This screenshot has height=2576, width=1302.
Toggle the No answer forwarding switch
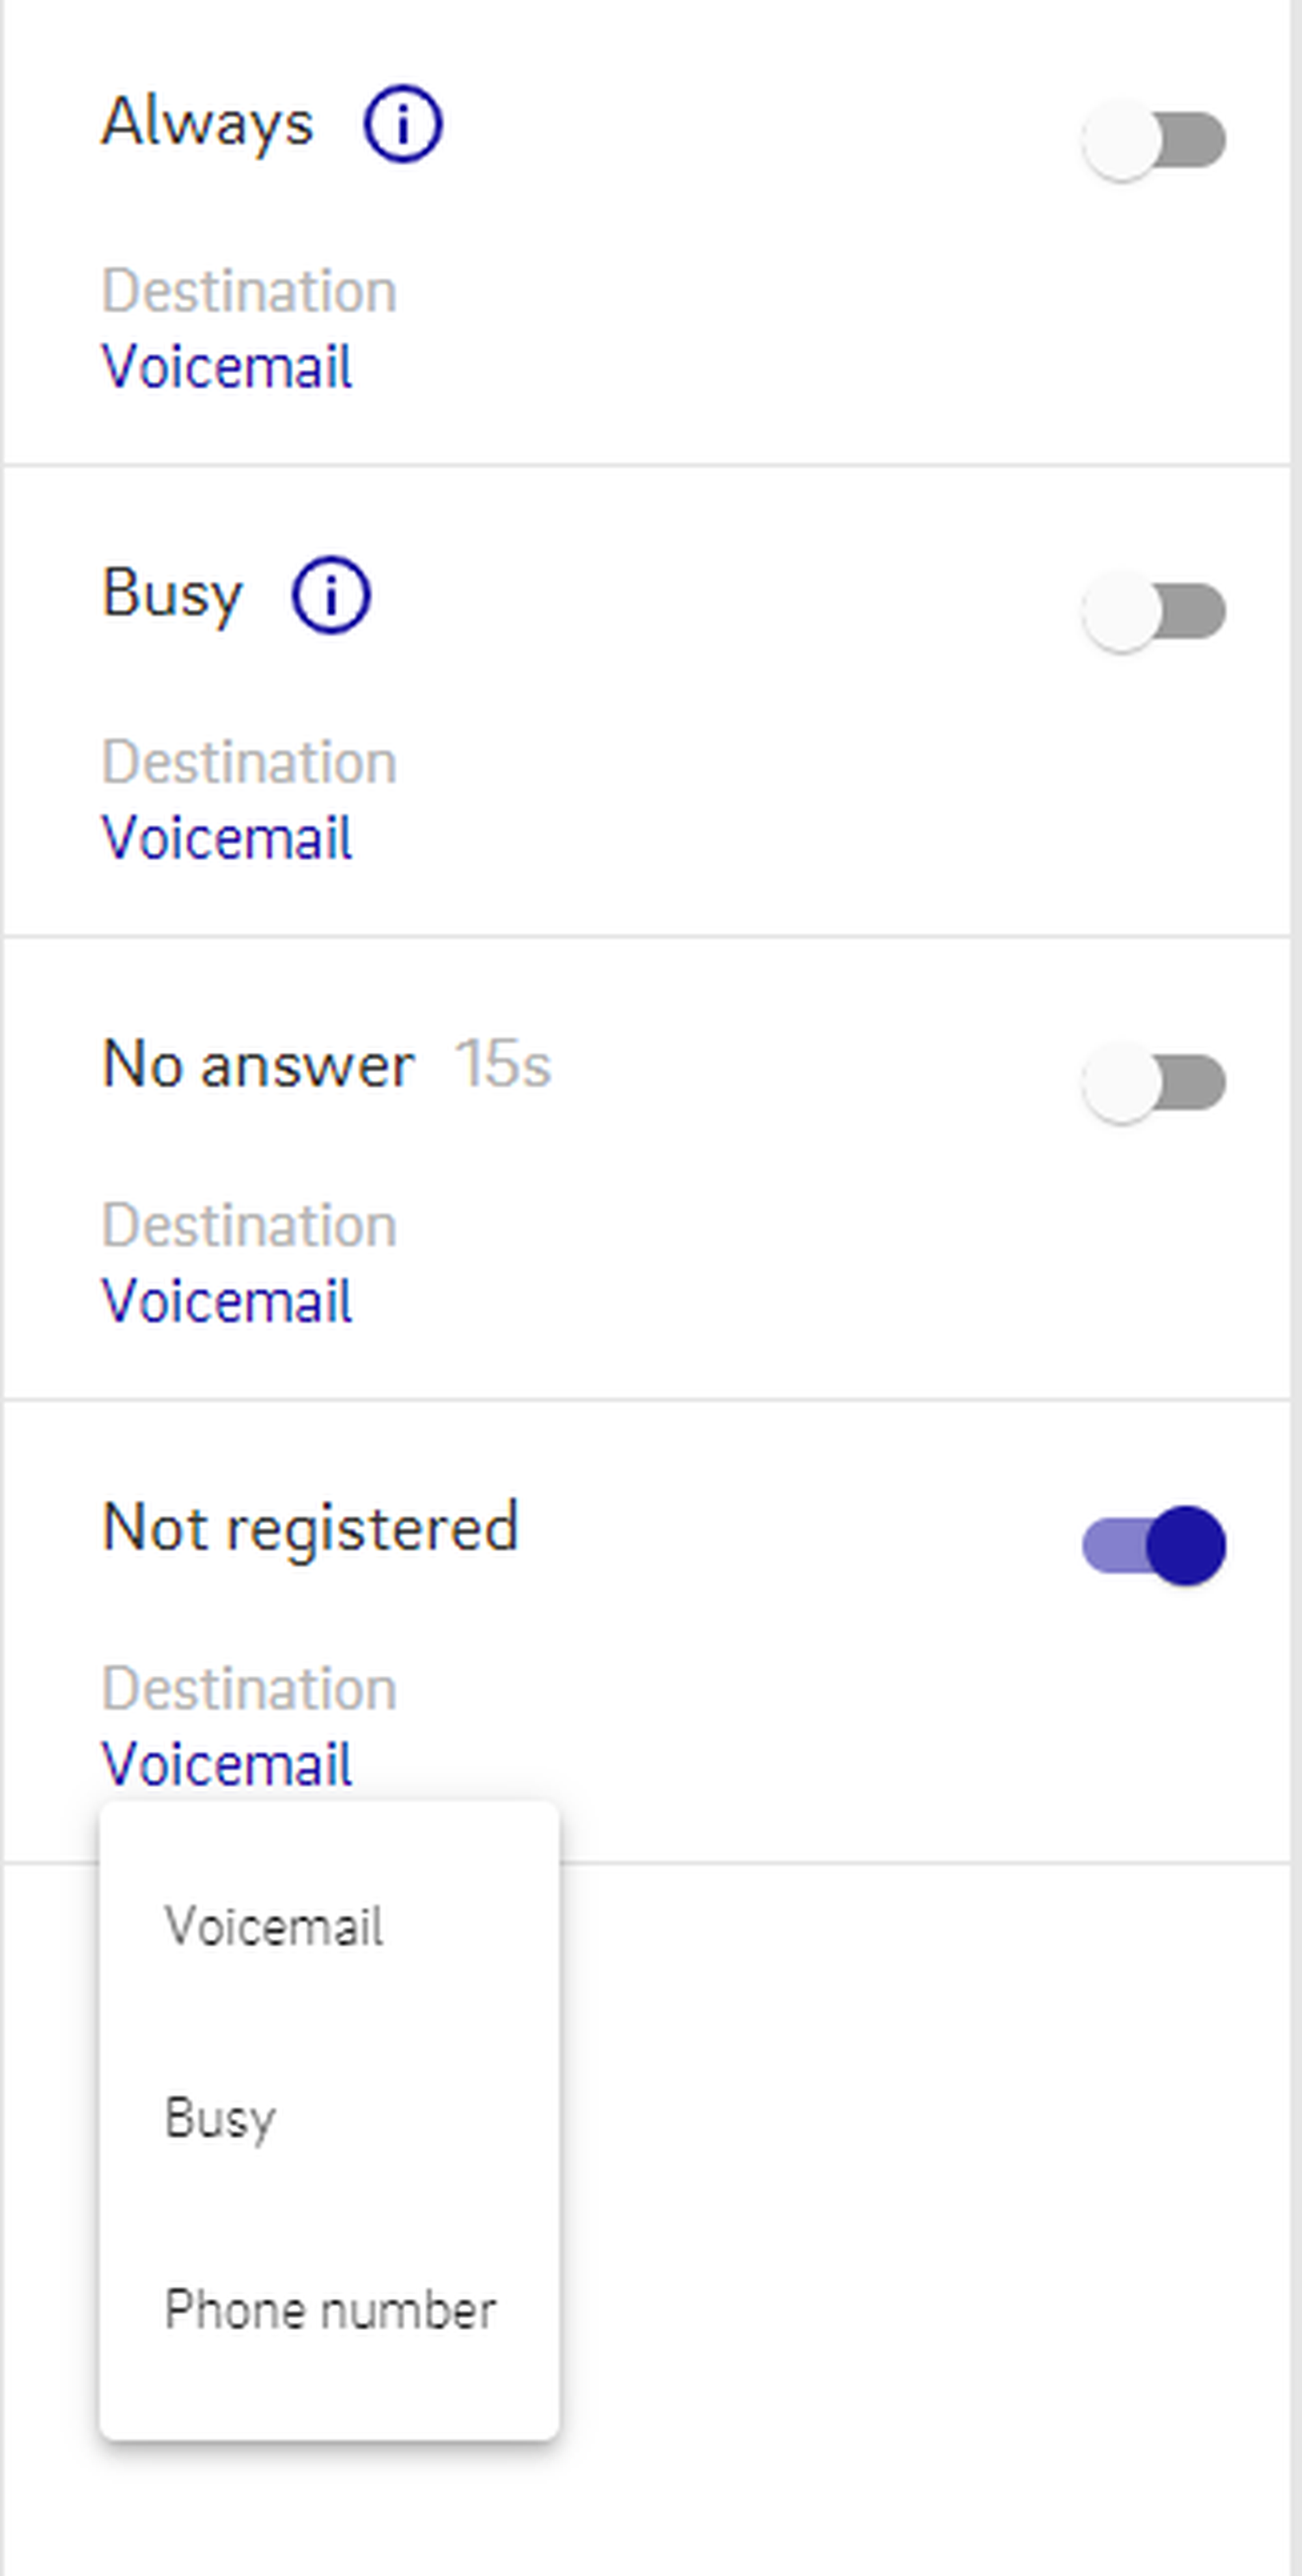pyautogui.click(x=1154, y=1082)
